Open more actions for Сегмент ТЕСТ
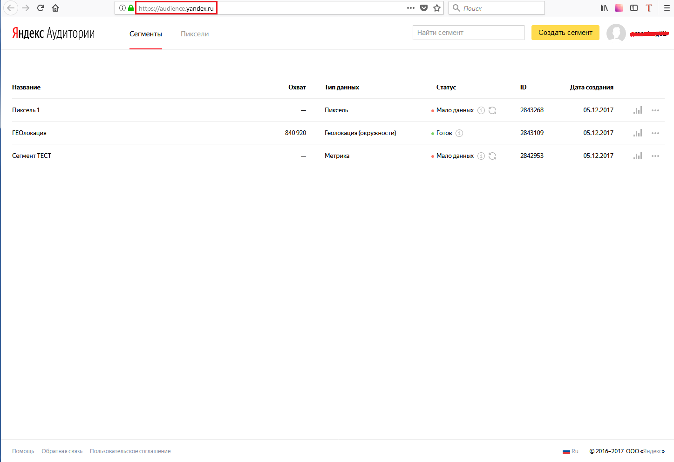This screenshot has height=462, width=674. [655, 156]
